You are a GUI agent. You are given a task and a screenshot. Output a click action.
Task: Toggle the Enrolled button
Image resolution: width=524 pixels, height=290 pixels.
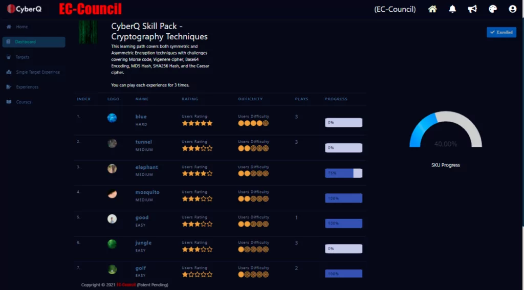(x=501, y=32)
